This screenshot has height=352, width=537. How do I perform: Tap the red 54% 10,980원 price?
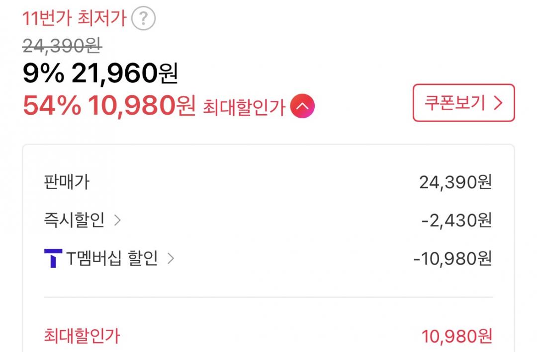pos(109,105)
